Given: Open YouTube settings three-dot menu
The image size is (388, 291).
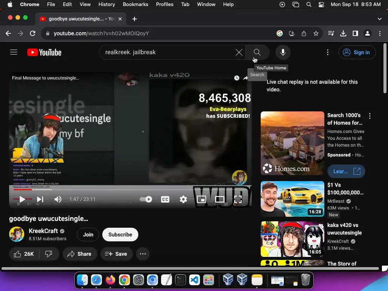Looking at the screenshot, I should point(328,52).
